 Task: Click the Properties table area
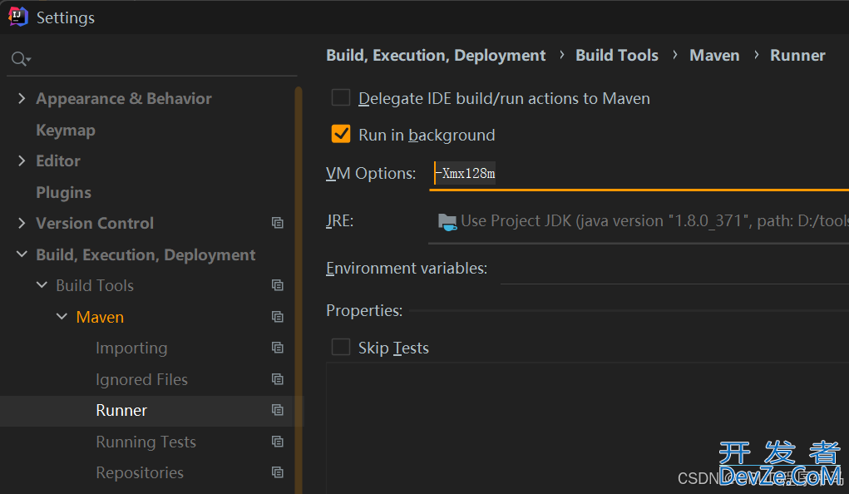tap(587, 428)
